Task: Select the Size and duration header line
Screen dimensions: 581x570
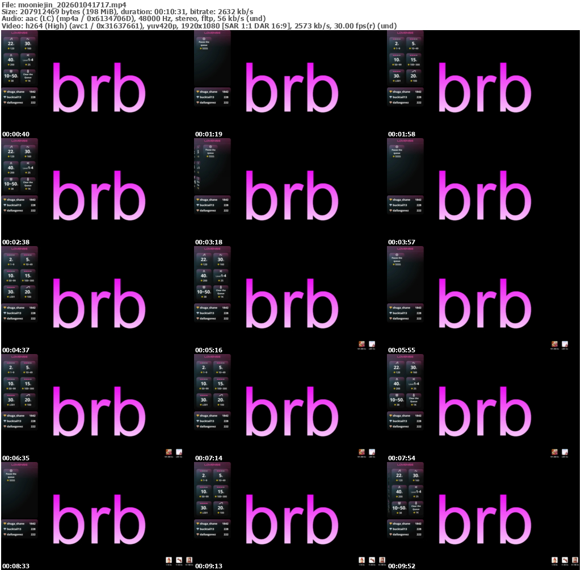Action: pos(128,11)
